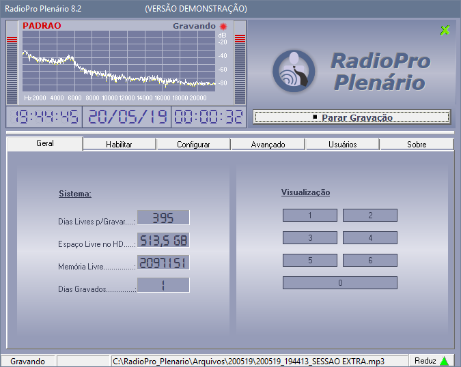Click the 00:00:32 elapsed recording timer

pos(208,117)
